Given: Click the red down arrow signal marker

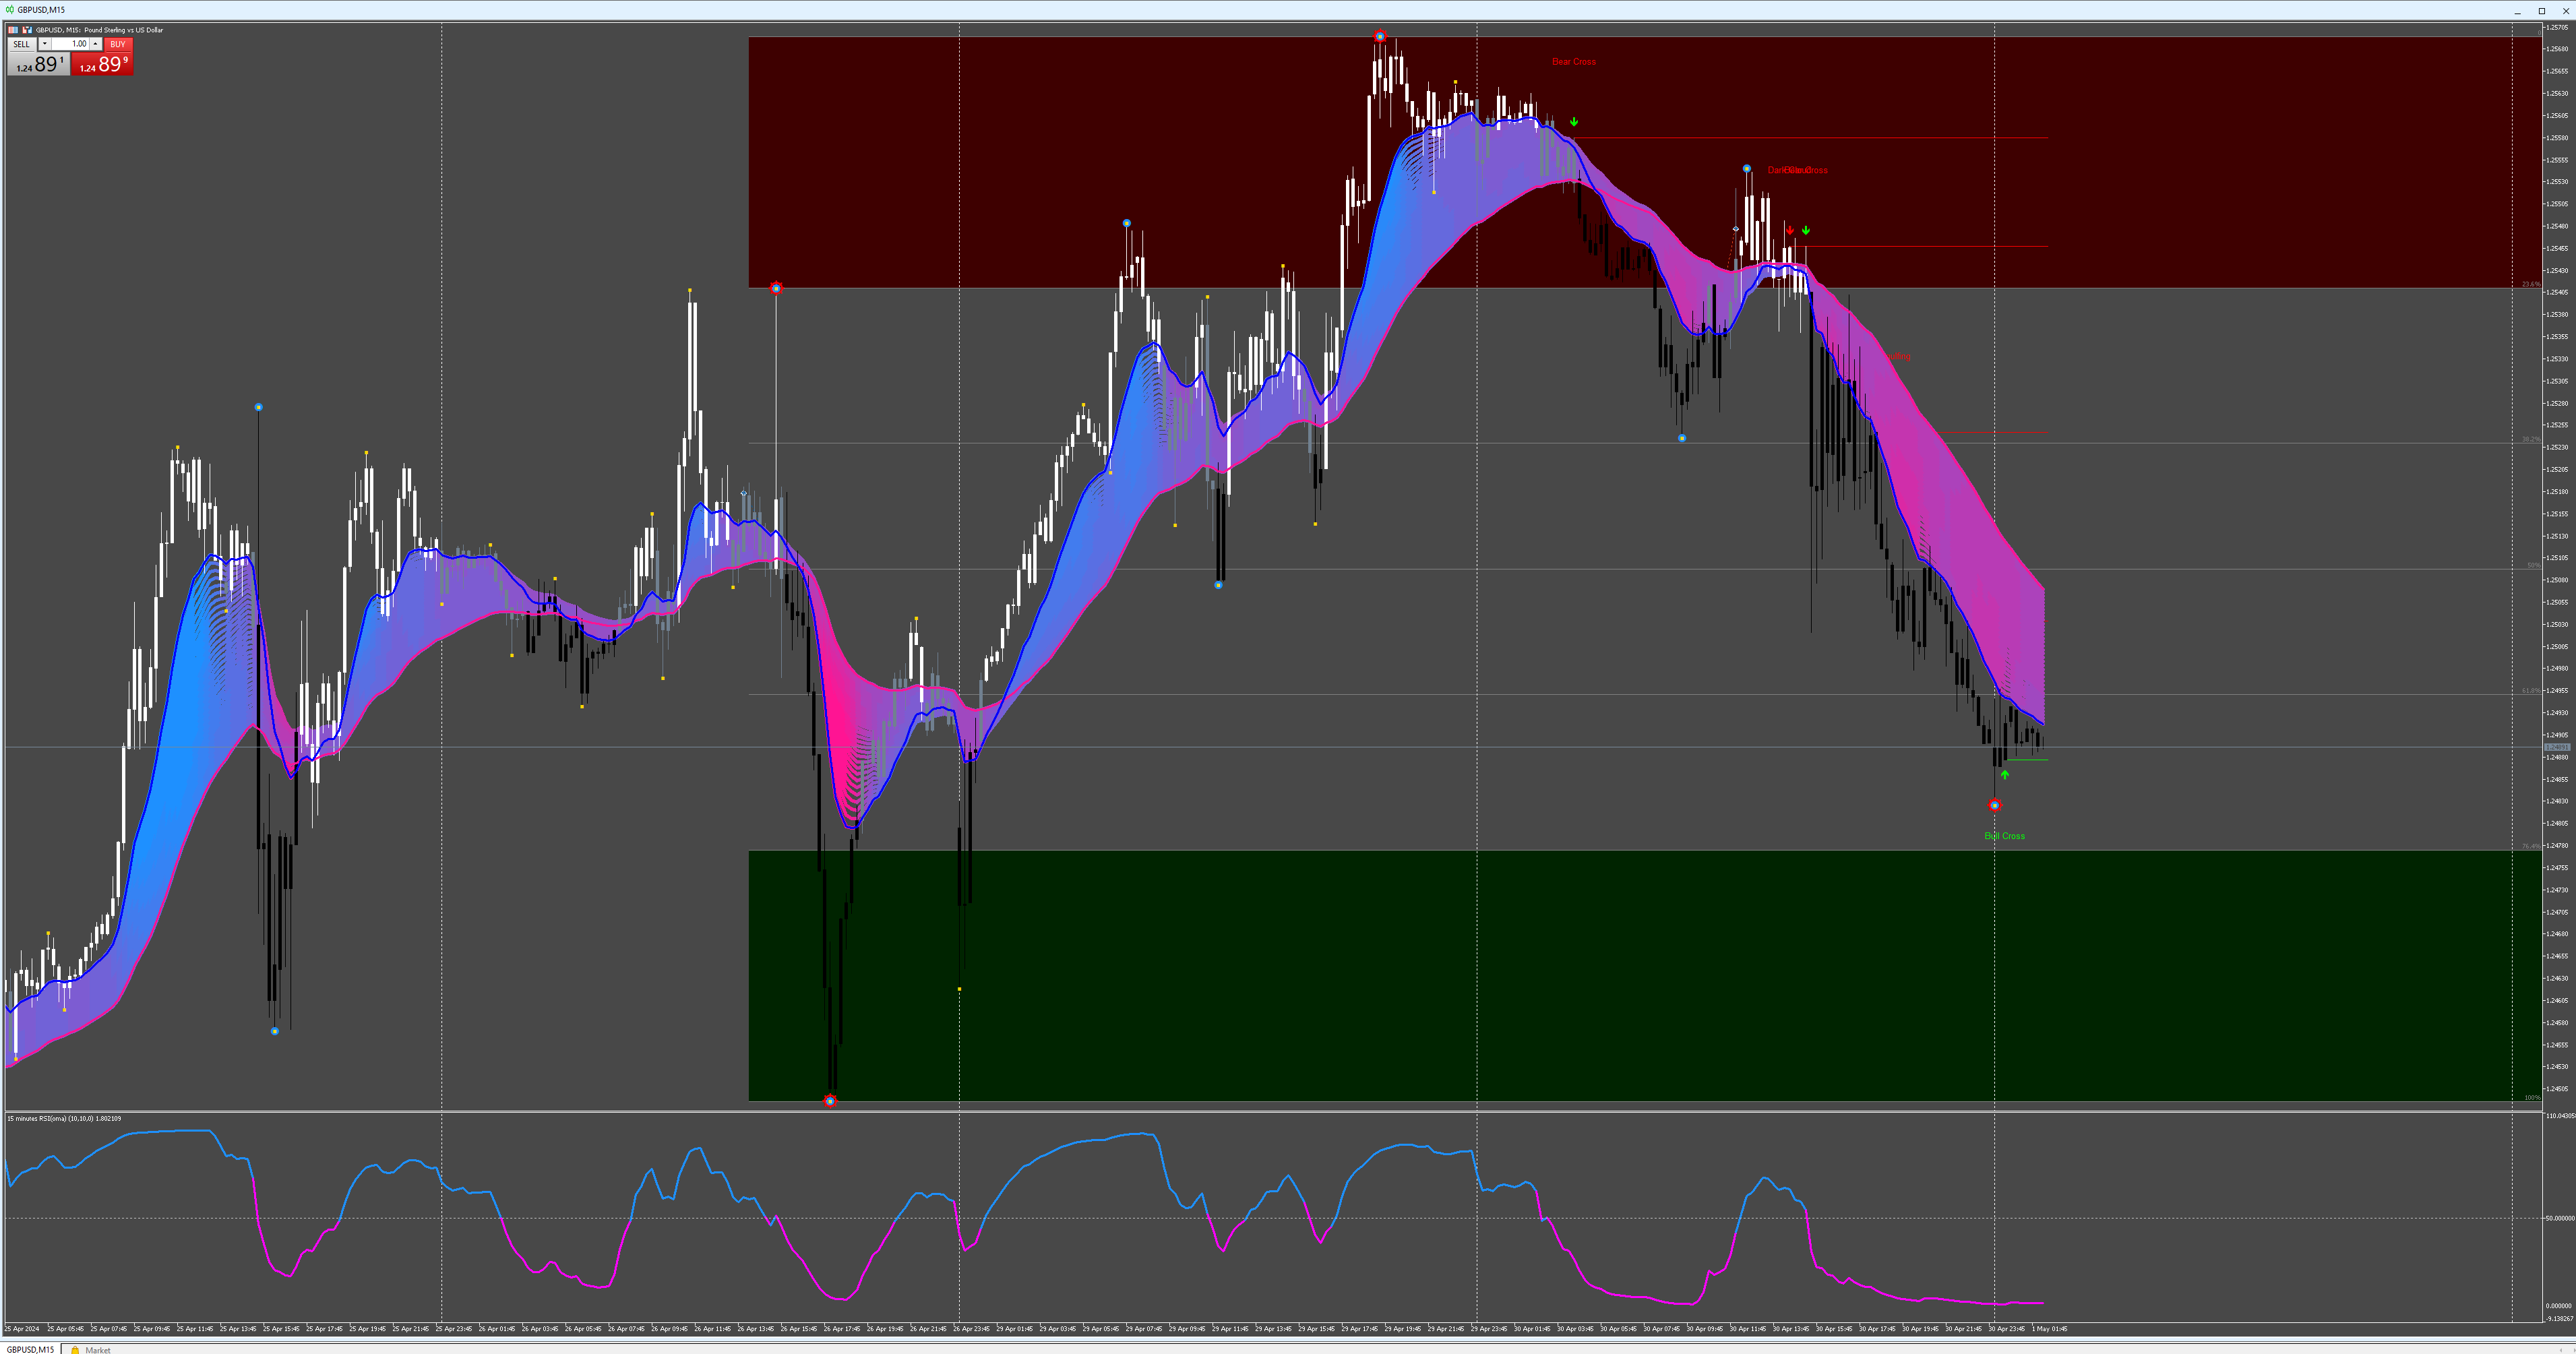Looking at the screenshot, I should point(1789,230).
